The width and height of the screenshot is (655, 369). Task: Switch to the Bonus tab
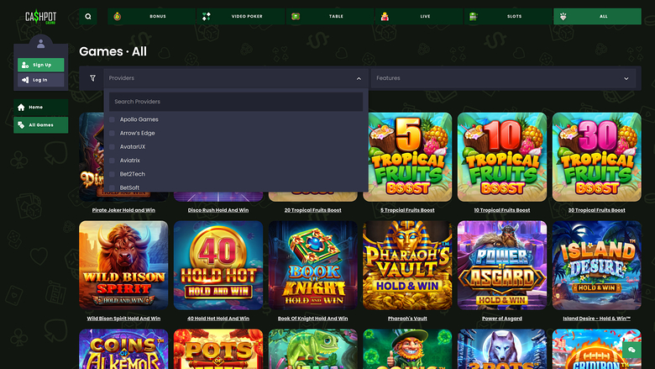click(152, 16)
